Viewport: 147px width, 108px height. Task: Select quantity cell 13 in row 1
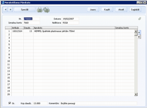pyautogui.click(x=29, y=31)
